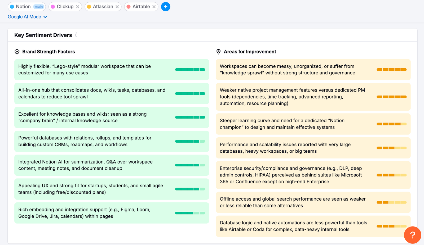Click Clickup's pink brand dot
This screenshot has height=245, width=424.
coord(53,7)
